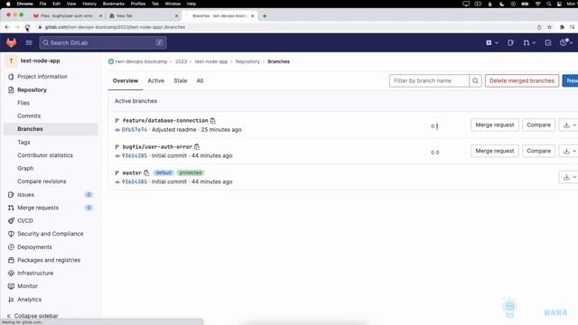Open Chrome History menu
This screenshot has height=325, width=578.
click(x=89, y=4)
